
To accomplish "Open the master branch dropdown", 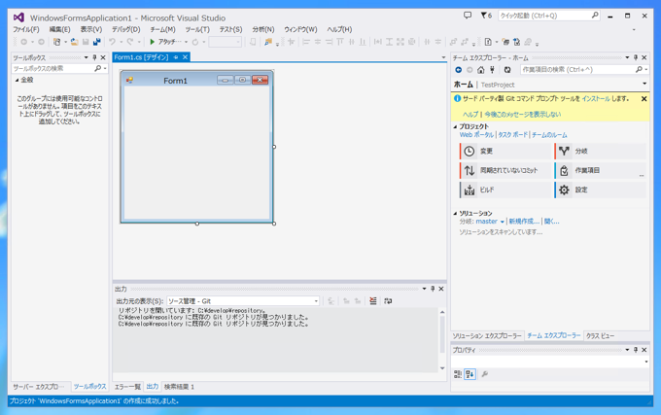I will pyautogui.click(x=503, y=222).
